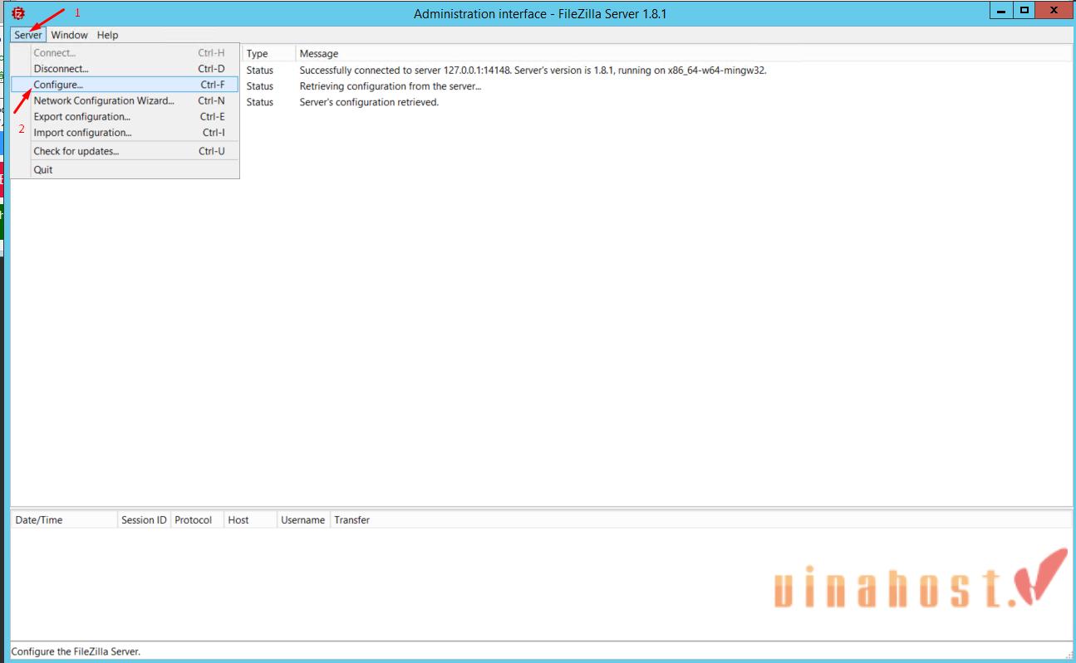
Task: Quit via the Server menu
Action: coord(125,169)
